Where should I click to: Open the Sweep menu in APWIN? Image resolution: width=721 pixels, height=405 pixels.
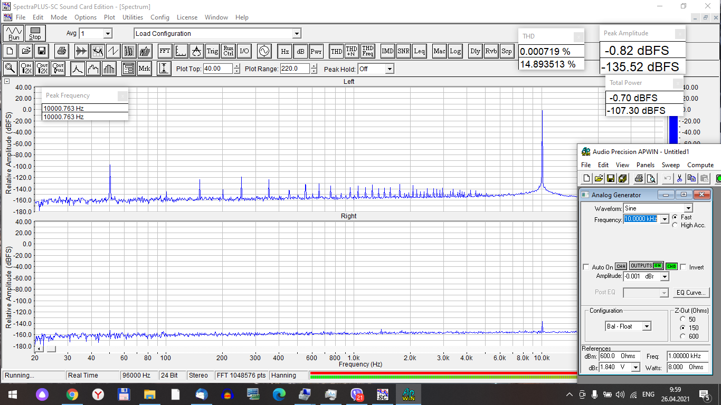[670, 165]
